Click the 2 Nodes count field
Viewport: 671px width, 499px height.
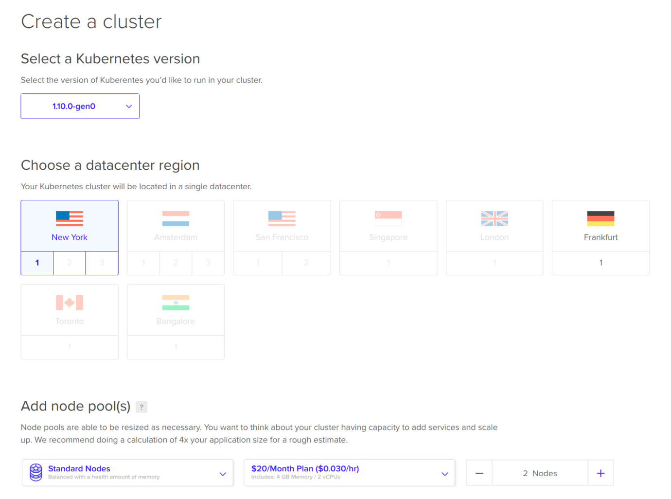tap(540, 473)
